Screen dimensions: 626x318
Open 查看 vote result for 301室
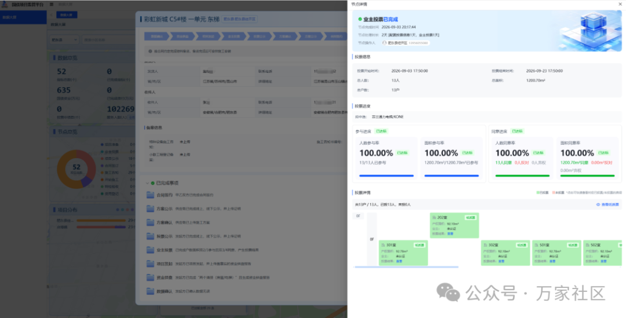pyautogui.click(x=399, y=261)
